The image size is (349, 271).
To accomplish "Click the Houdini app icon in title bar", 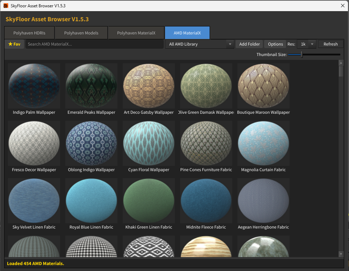I will [x=6, y=6].
